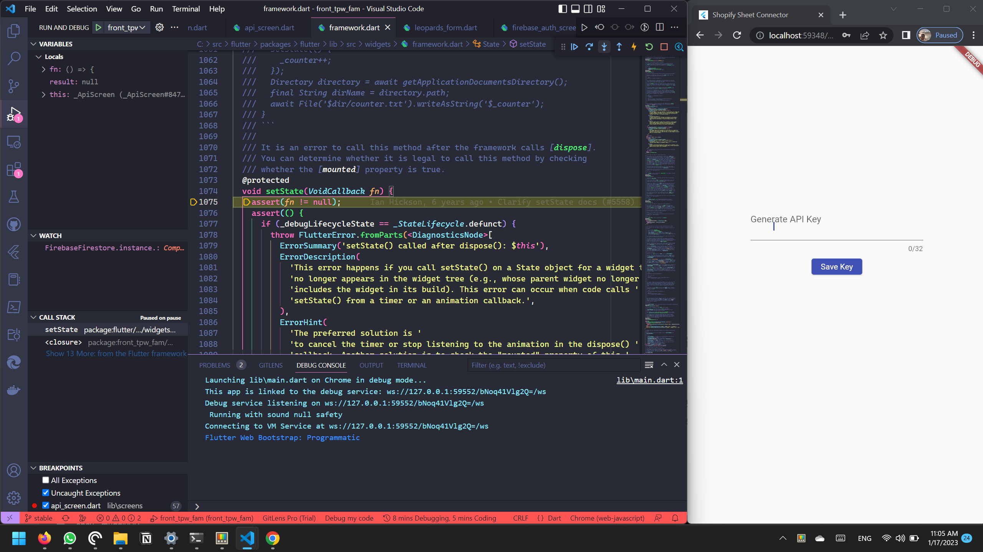The image size is (983, 552).
Task: Focus the Generate API Key field
Action: click(x=836, y=227)
